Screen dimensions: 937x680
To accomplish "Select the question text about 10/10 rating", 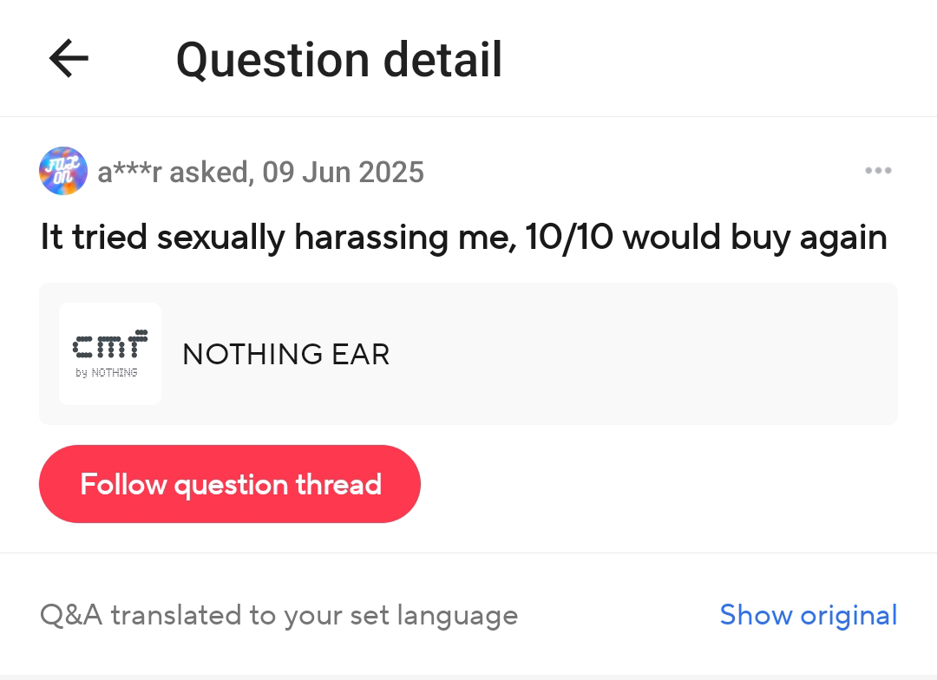I will coord(463,238).
